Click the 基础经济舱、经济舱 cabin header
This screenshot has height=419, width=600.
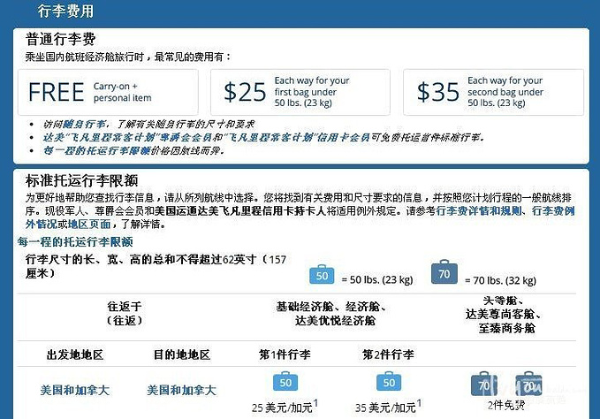331,314
